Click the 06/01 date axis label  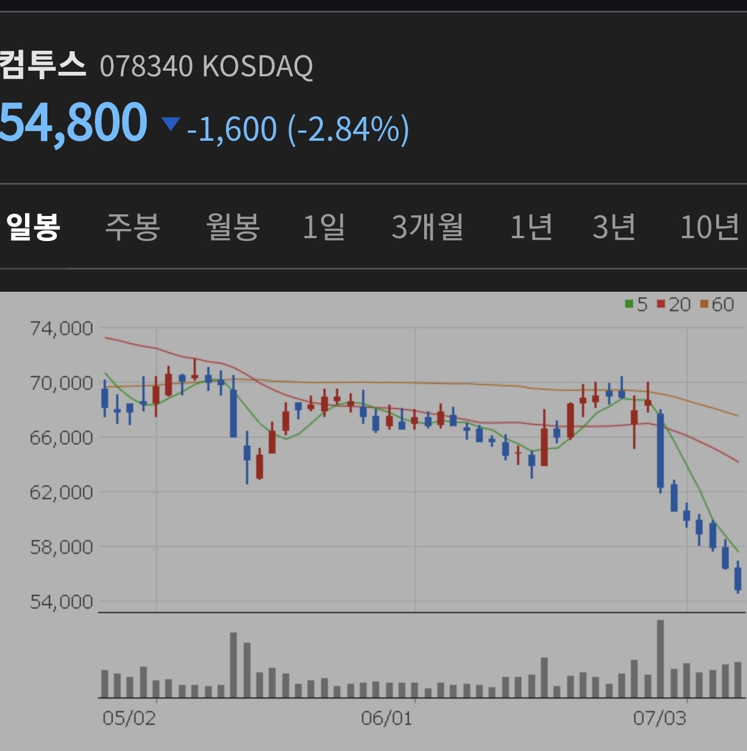click(x=386, y=718)
